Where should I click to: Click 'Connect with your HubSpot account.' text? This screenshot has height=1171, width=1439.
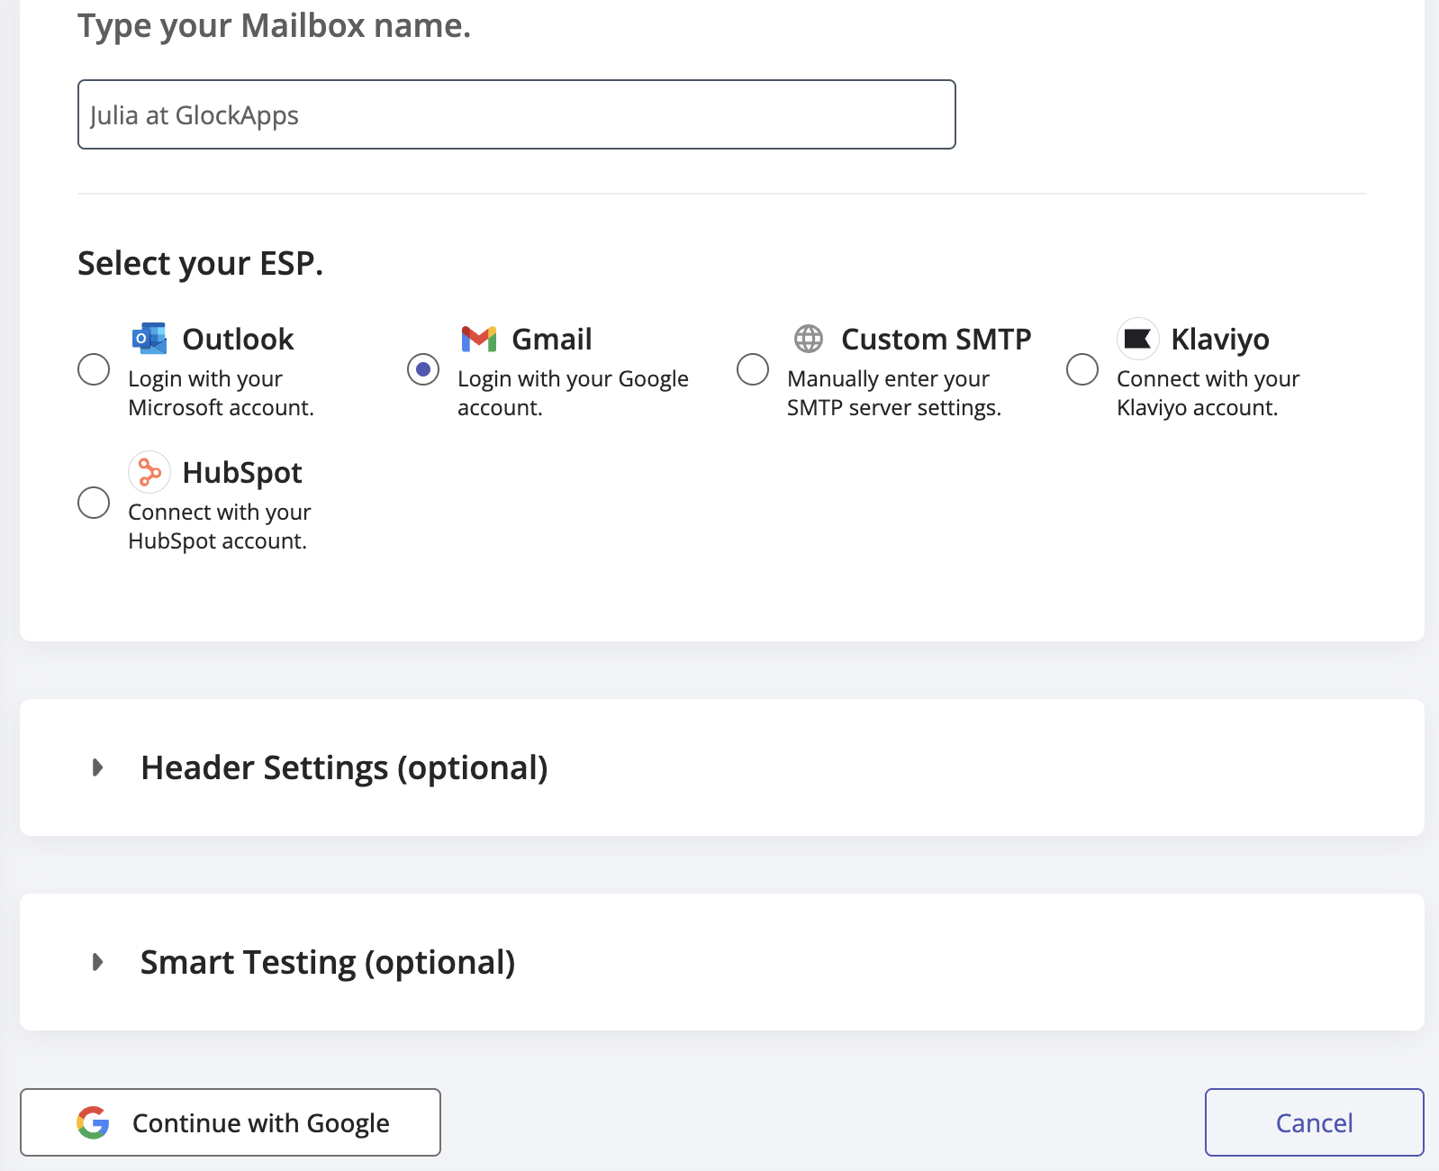220,526
